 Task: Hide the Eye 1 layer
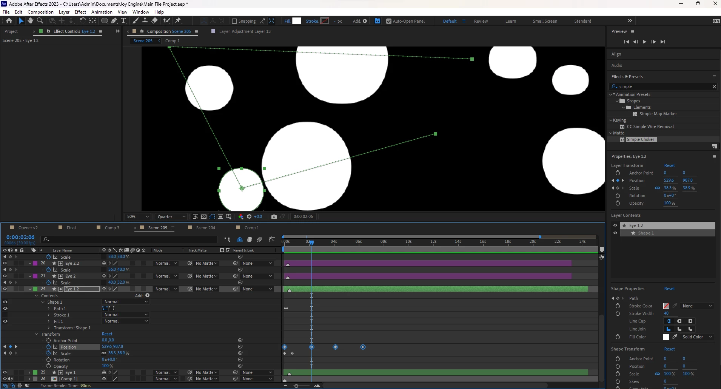[5, 372]
